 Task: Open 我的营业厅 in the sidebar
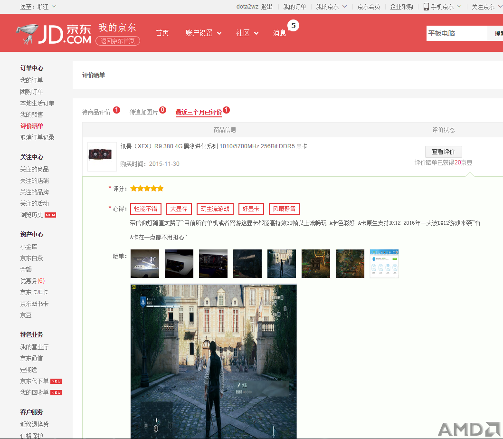(x=34, y=347)
